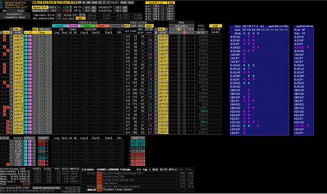The width and height of the screenshot is (327, 194).
Task: Click the right yellow GBPCAD symbol button
Action: click(x=163, y=93)
